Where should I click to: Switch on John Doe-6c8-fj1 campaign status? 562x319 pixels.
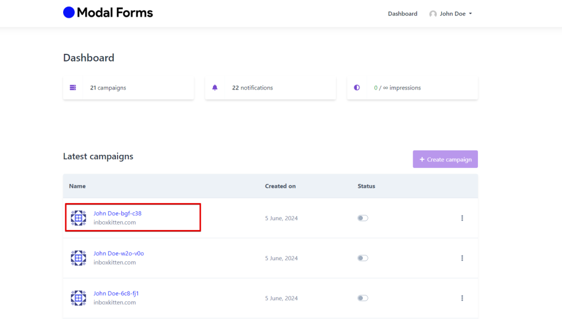[x=362, y=298]
